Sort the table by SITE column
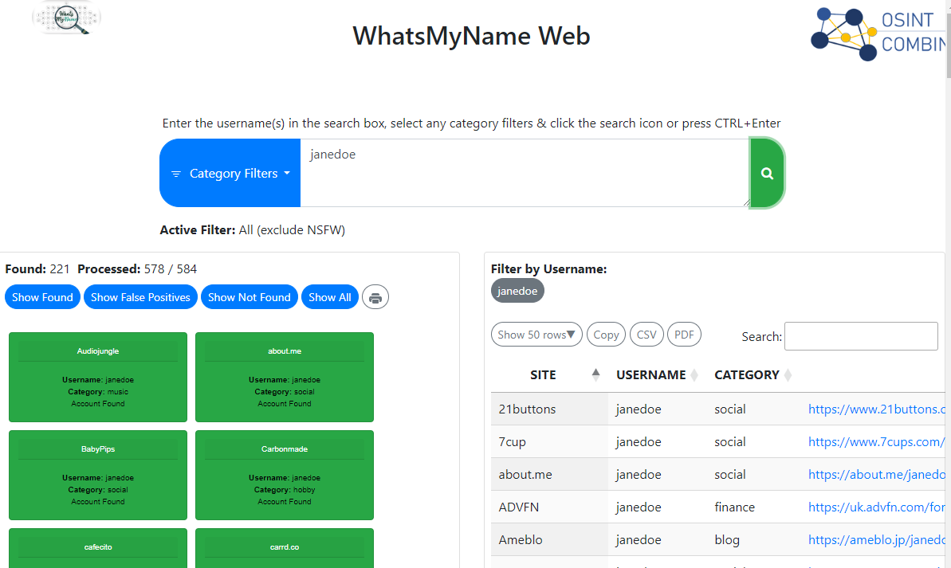Image resolution: width=951 pixels, height=568 pixels. (549, 375)
